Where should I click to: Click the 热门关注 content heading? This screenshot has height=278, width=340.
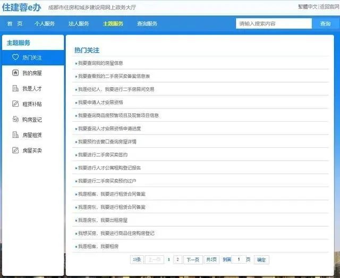click(x=87, y=50)
